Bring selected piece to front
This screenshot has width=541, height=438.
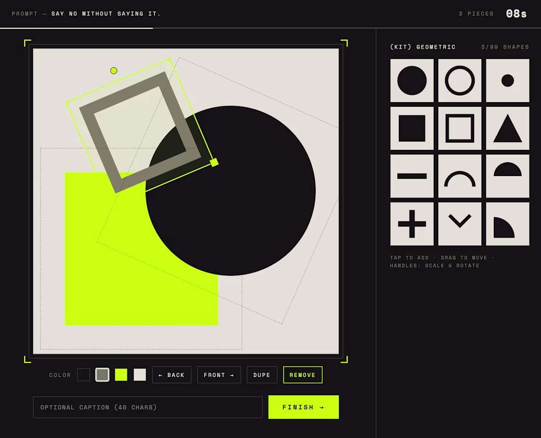pyautogui.click(x=219, y=375)
